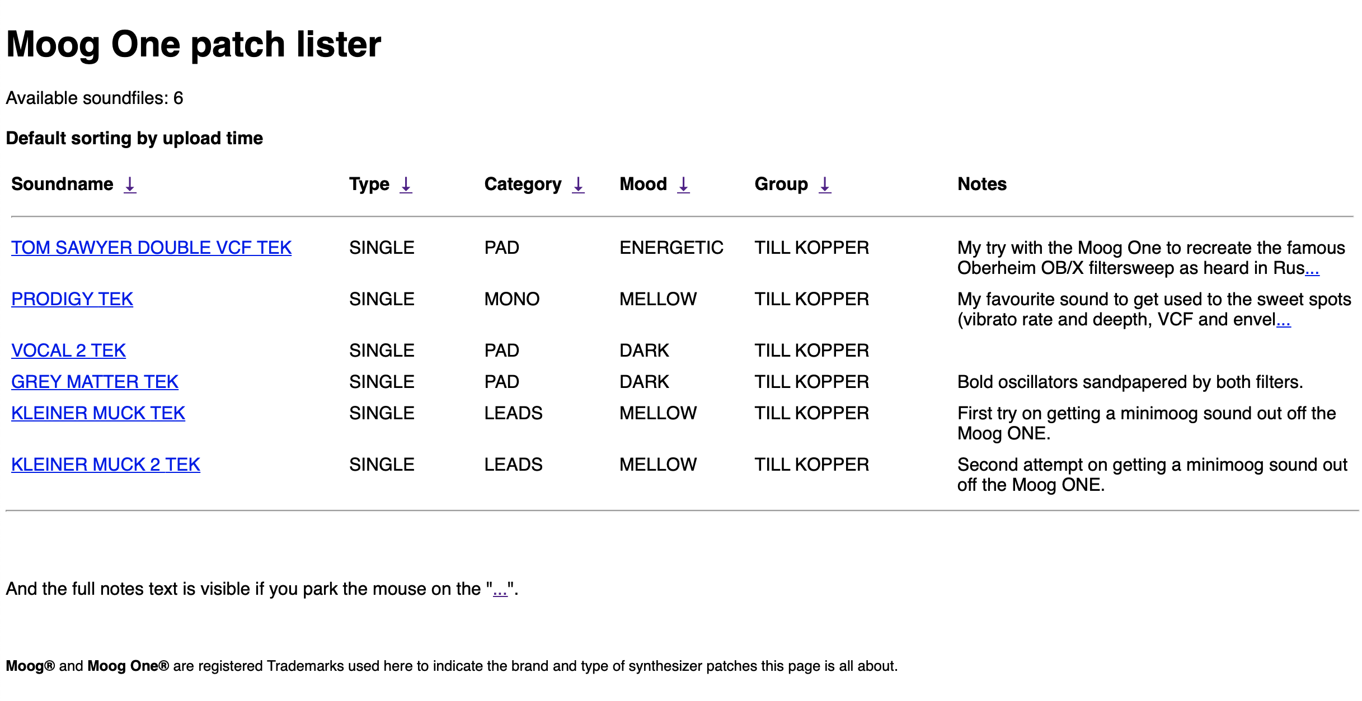Viewport: 1362px width, 701px height.
Task: Click the MONO category cell
Action: (511, 299)
